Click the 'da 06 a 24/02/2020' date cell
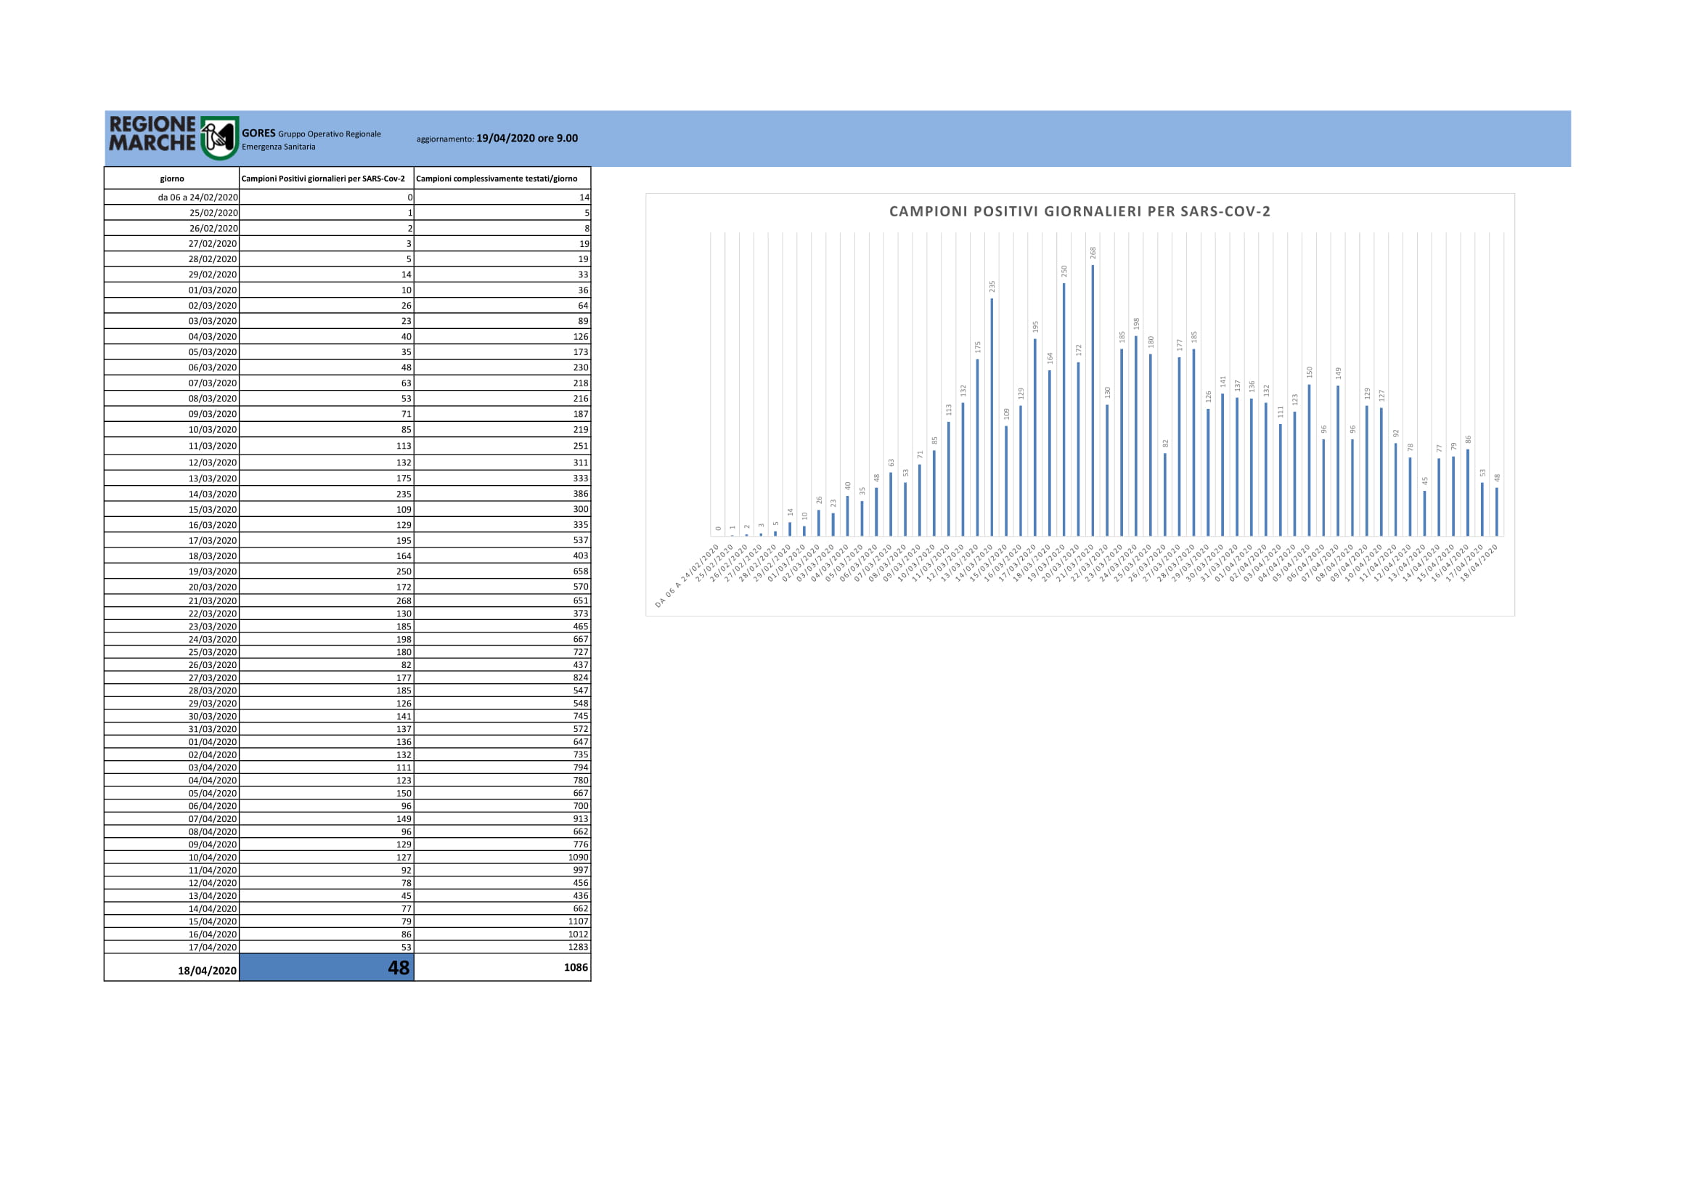 pos(171,198)
